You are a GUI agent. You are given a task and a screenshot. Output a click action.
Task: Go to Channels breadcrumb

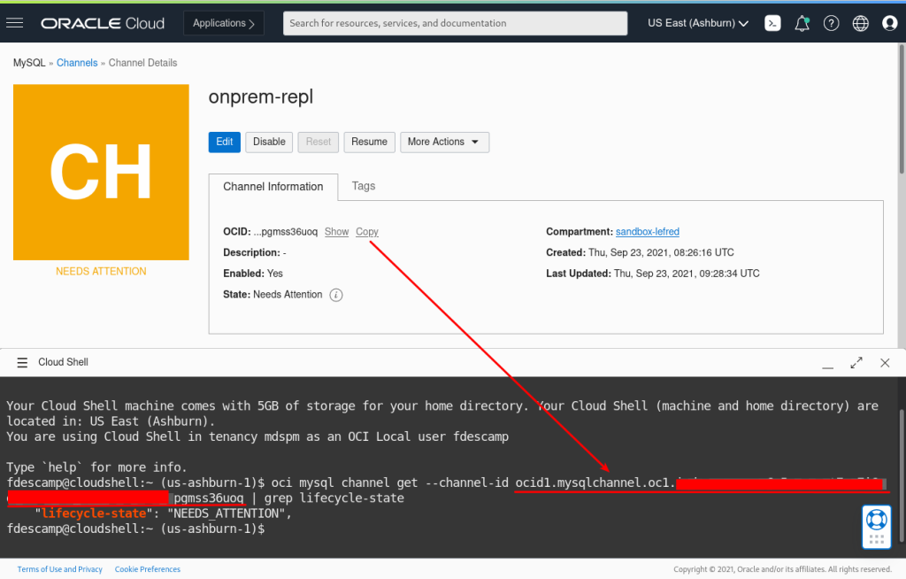[x=77, y=63]
